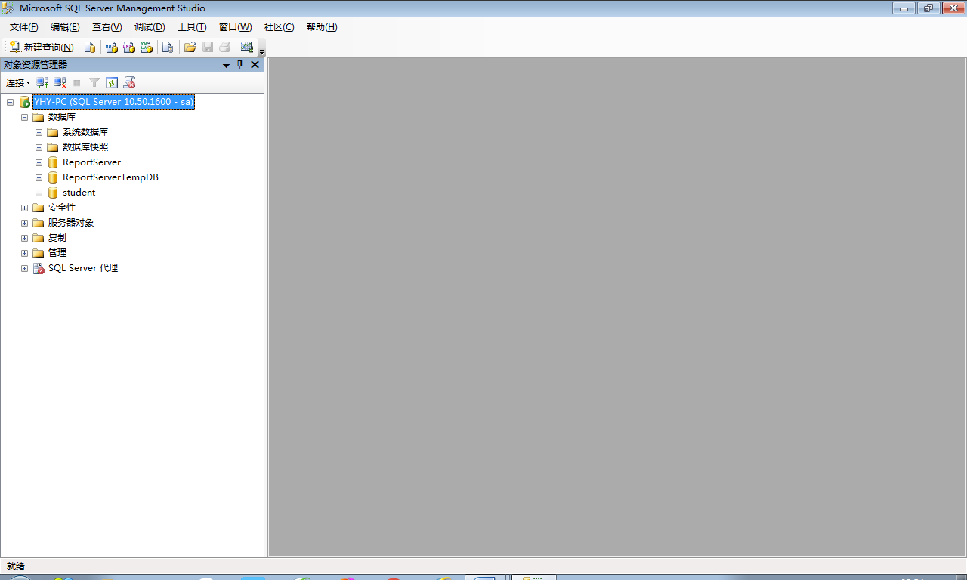967x580 pixels.
Task: Expand the 安全性 folder
Action: pyautogui.click(x=24, y=208)
